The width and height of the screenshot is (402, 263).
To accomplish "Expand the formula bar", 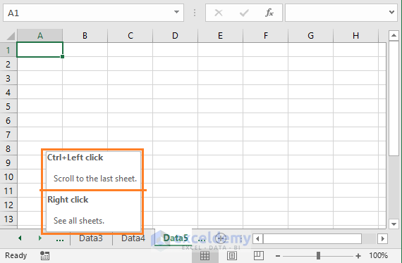I will (x=391, y=12).
